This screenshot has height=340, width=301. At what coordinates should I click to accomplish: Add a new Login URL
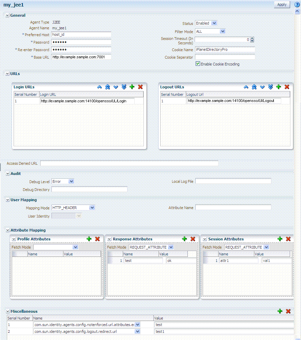[x=132, y=87]
